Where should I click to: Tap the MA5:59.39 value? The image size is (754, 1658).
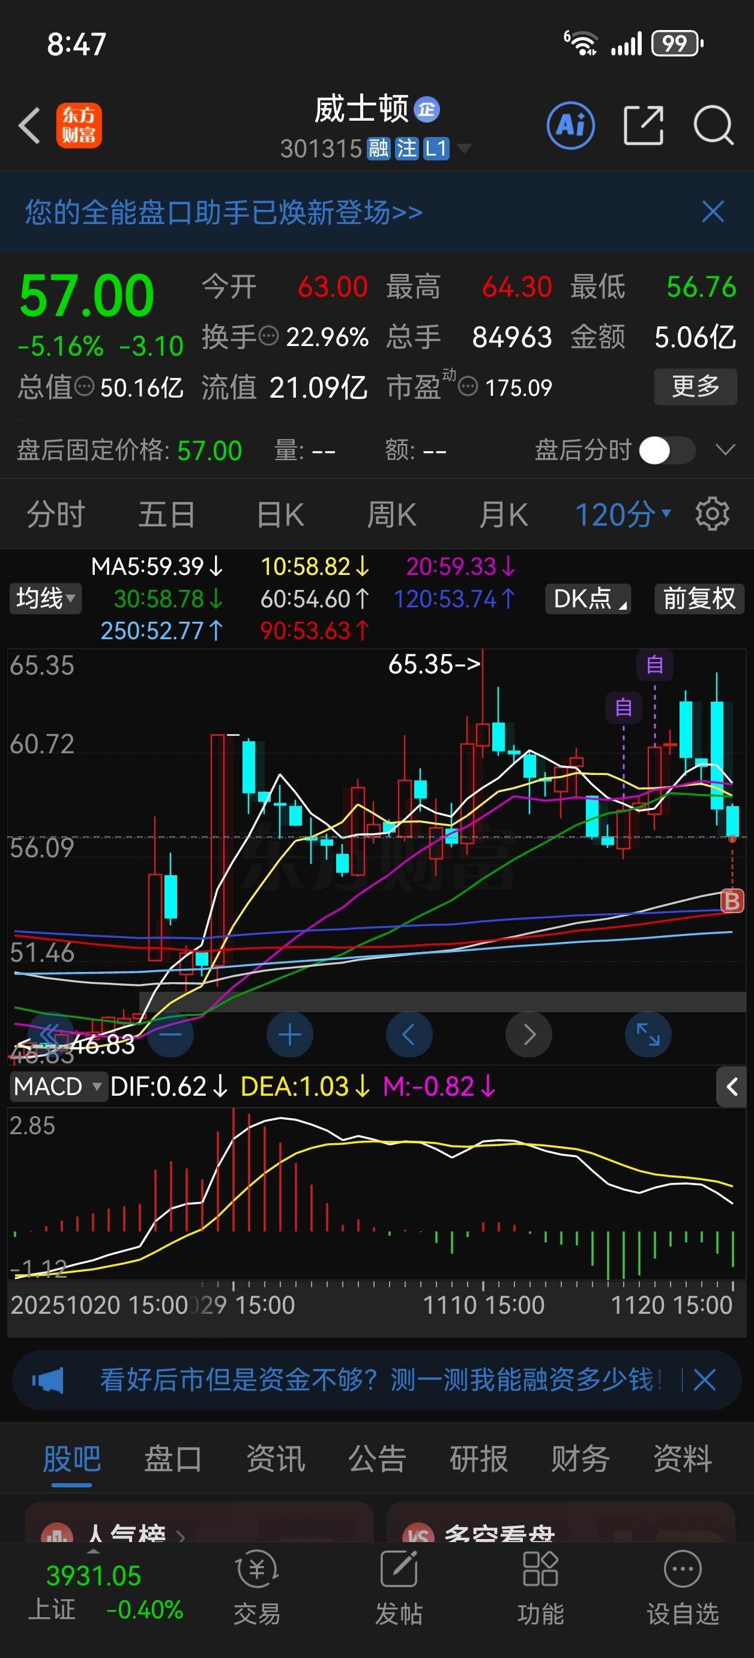tap(157, 566)
